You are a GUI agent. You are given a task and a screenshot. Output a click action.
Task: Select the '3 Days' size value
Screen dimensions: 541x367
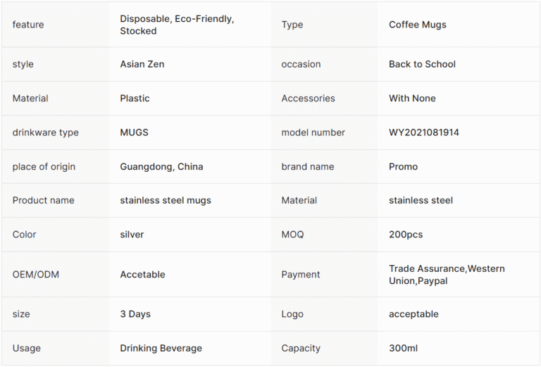(x=135, y=314)
